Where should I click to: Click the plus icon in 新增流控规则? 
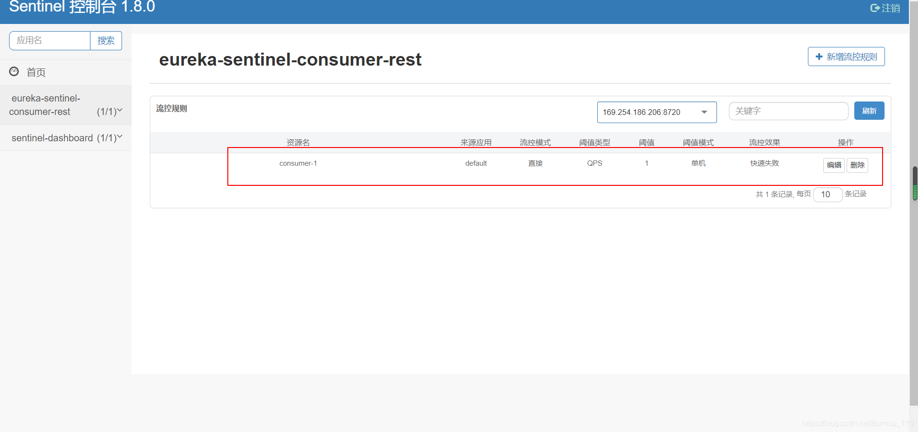[x=819, y=57]
